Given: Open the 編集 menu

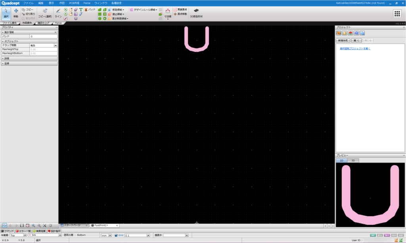Looking at the screenshot, I should click(x=41, y=3).
